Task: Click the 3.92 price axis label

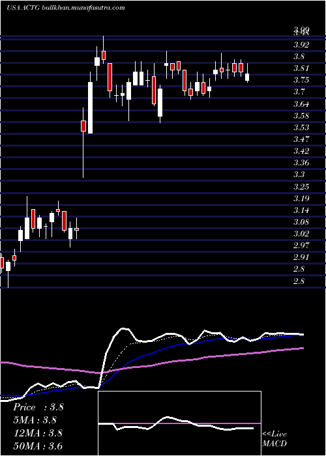Action: point(301,45)
